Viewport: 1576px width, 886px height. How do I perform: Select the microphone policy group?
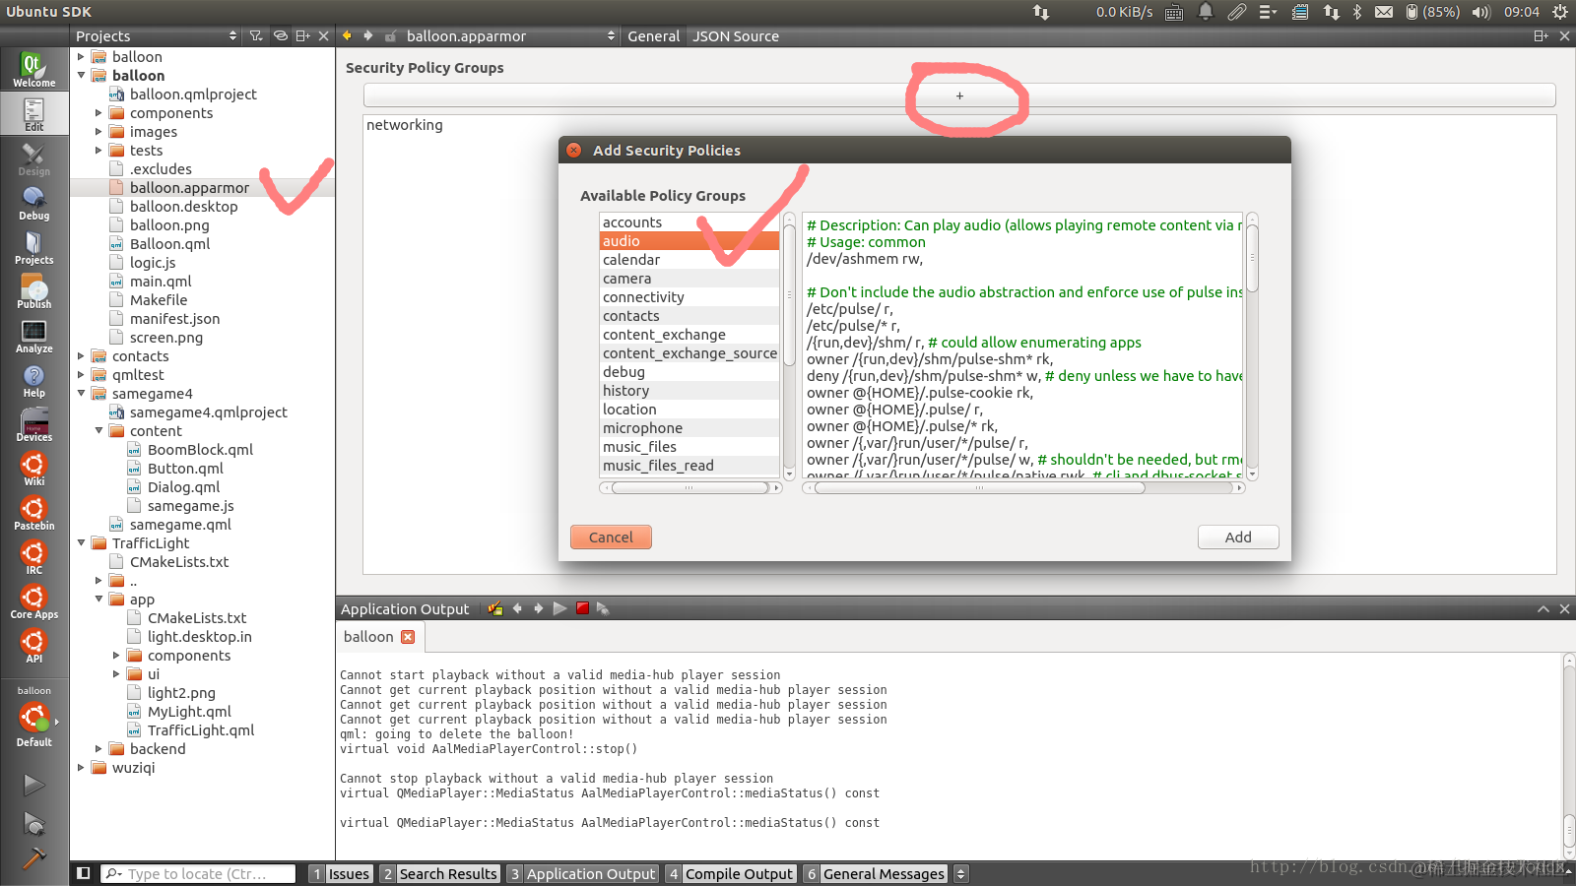(689, 428)
